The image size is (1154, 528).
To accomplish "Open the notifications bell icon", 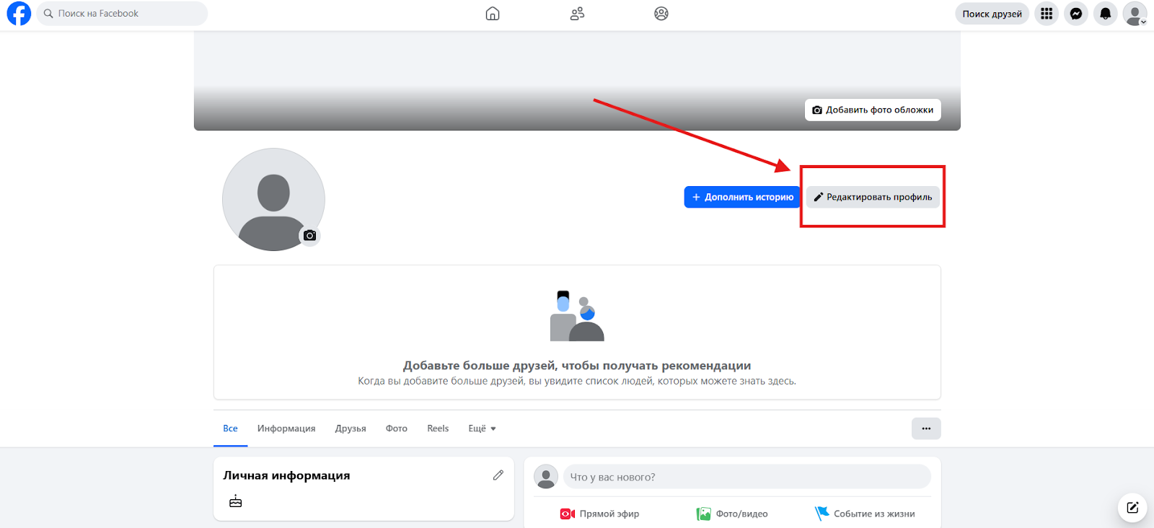I will [1106, 14].
